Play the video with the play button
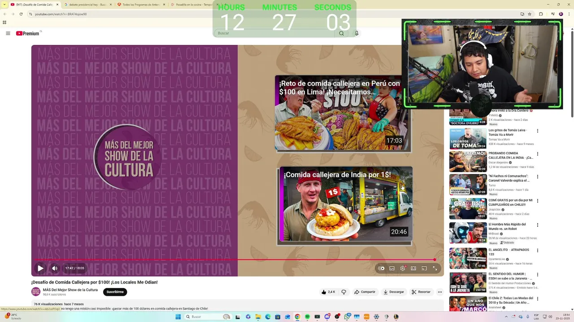 pos(40,268)
